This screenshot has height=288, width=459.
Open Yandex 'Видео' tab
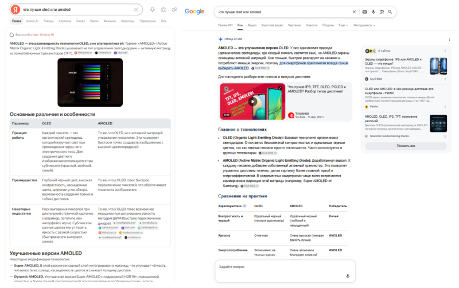coord(80,21)
